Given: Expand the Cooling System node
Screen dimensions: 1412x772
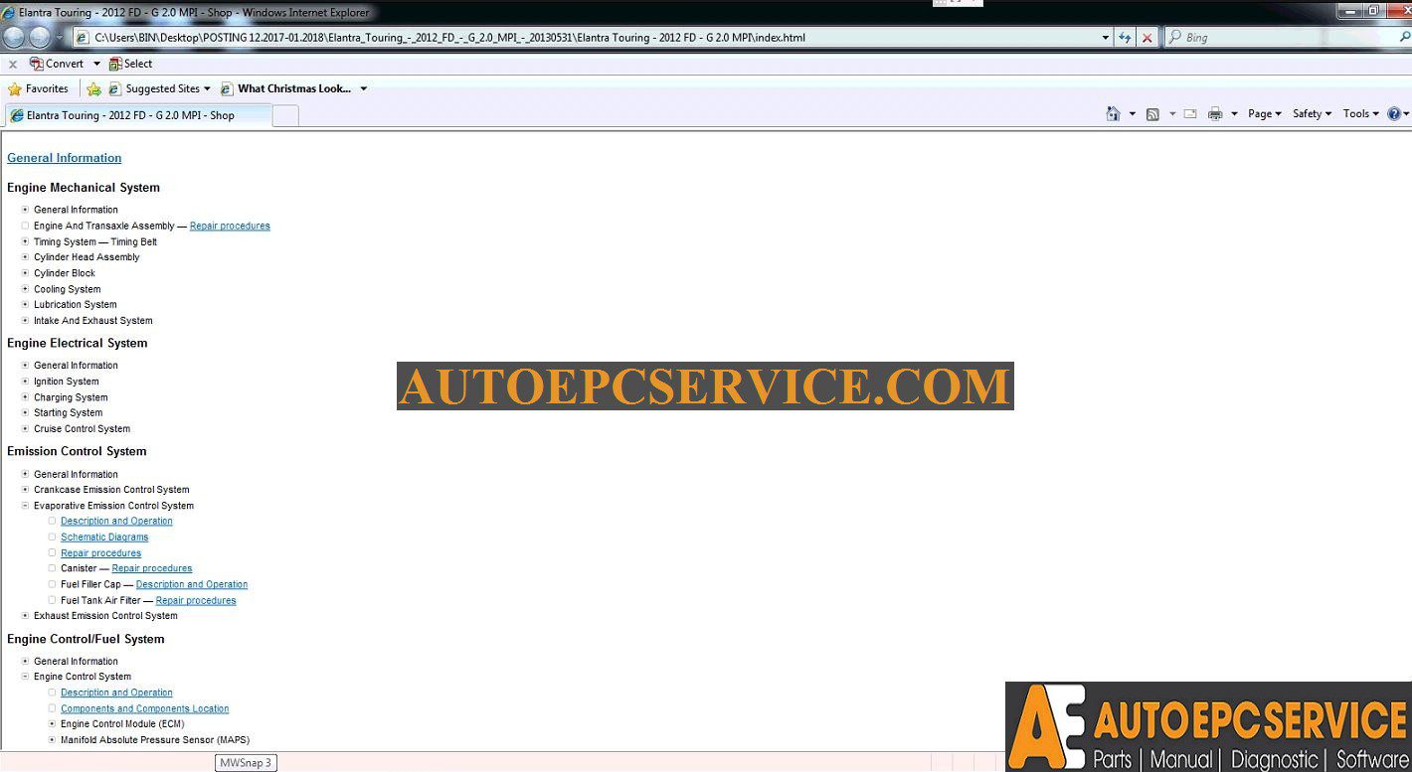Looking at the screenshot, I should tap(26, 289).
